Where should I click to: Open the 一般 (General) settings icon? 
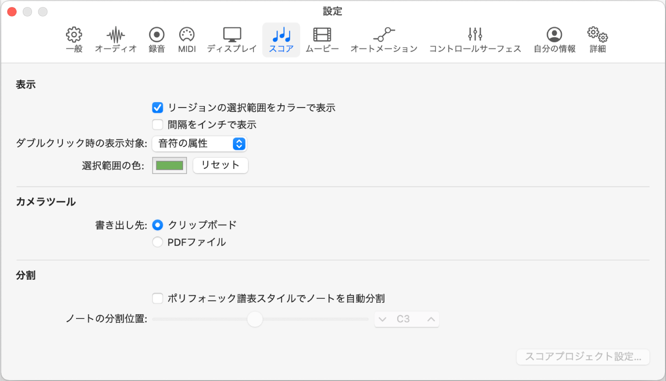(74, 39)
